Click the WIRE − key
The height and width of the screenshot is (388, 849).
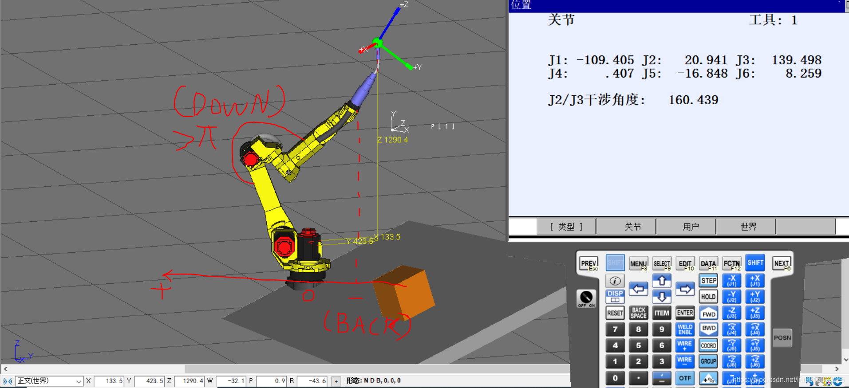pyautogui.click(x=685, y=361)
